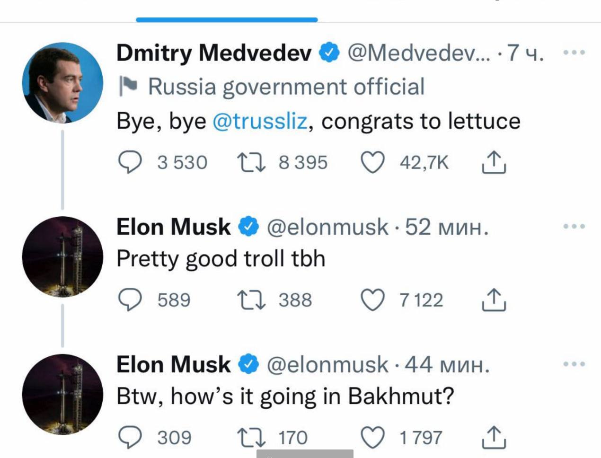Reply to the Bakhmut tweet
The width and height of the screenshot is (601, 458).
coord(129,438)
